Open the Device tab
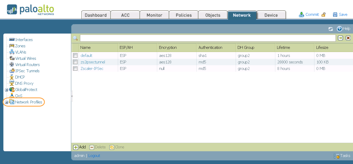The height and width of the screenshot is (164, 353). click(x=271, y=15)
